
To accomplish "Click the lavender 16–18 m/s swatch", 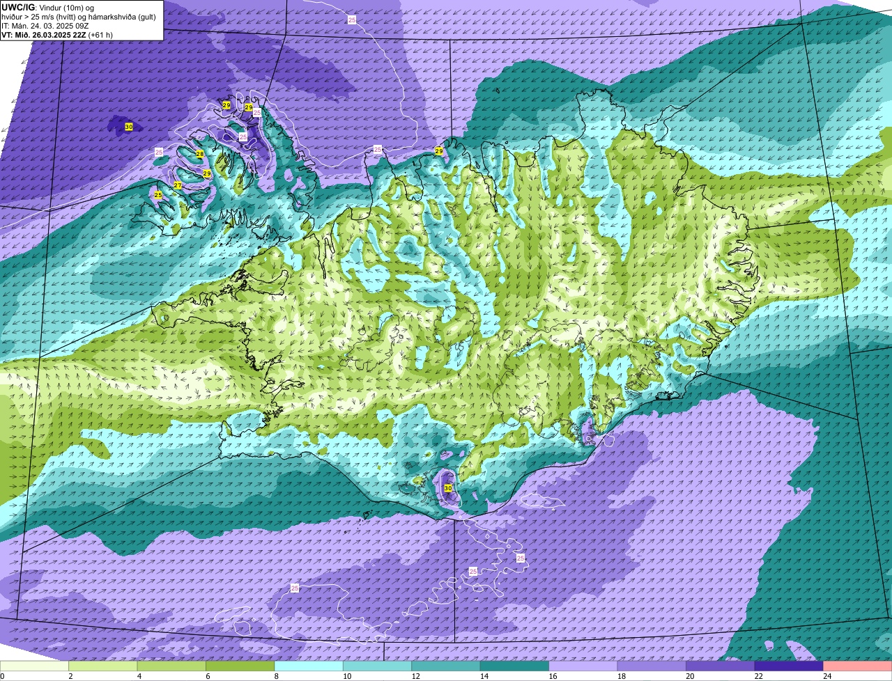I will click(x=583, y=666).
